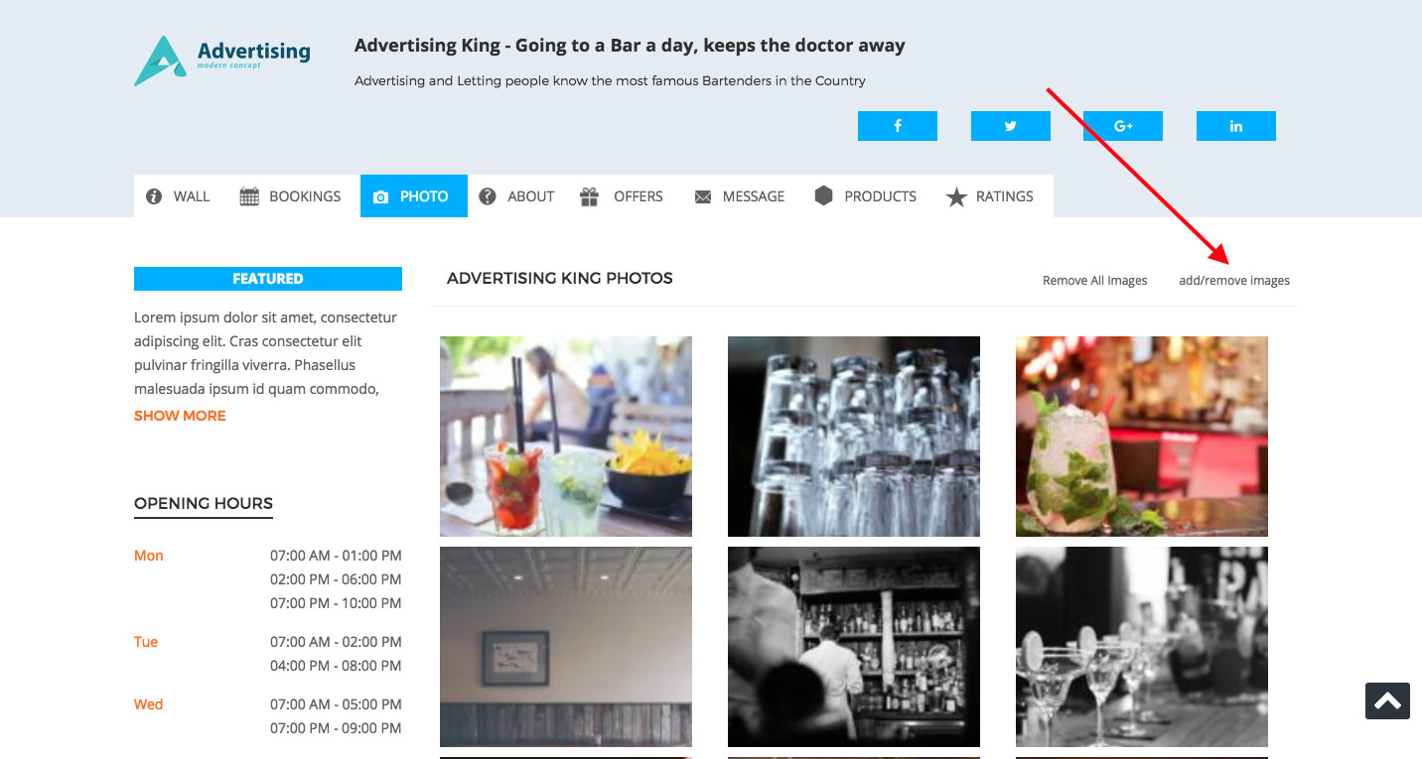
Task: Click the envelope icon on the Message tab
Action: [x=701, y=195]
